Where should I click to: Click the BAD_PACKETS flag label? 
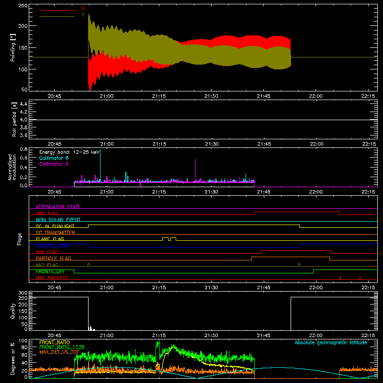52,278
